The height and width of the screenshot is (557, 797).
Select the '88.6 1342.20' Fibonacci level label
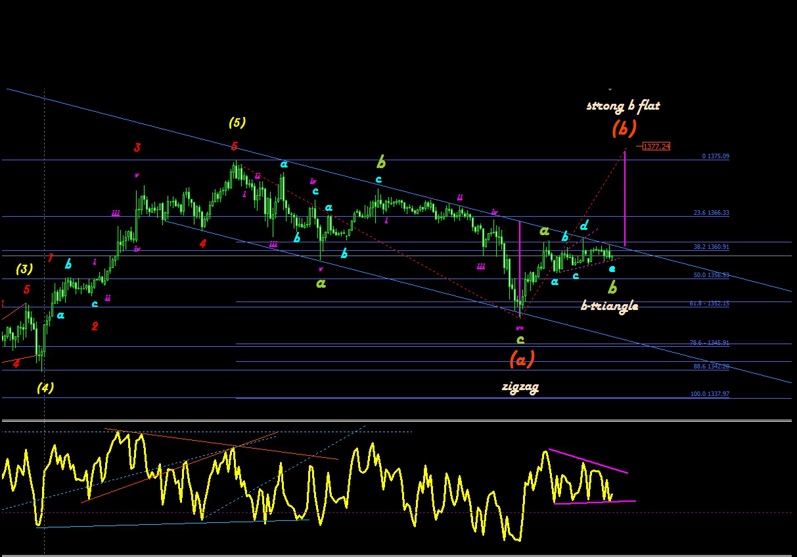[x=712, y=367]
